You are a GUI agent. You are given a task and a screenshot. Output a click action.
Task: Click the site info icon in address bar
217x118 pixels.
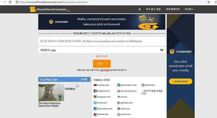coord(17,2)
